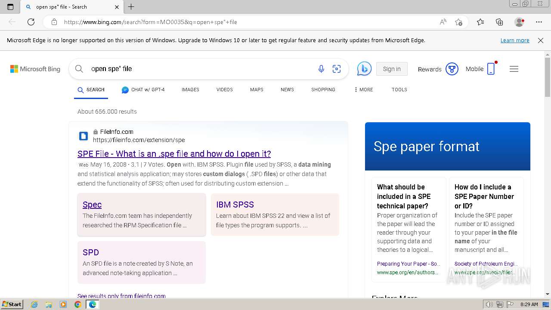Add this page to favorites

pos(459,22)
